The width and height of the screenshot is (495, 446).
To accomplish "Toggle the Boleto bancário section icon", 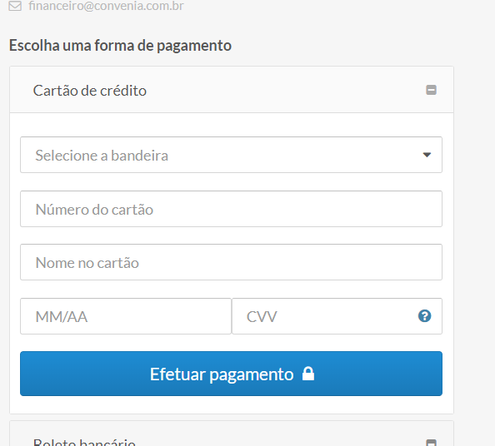I will (431, 443).
